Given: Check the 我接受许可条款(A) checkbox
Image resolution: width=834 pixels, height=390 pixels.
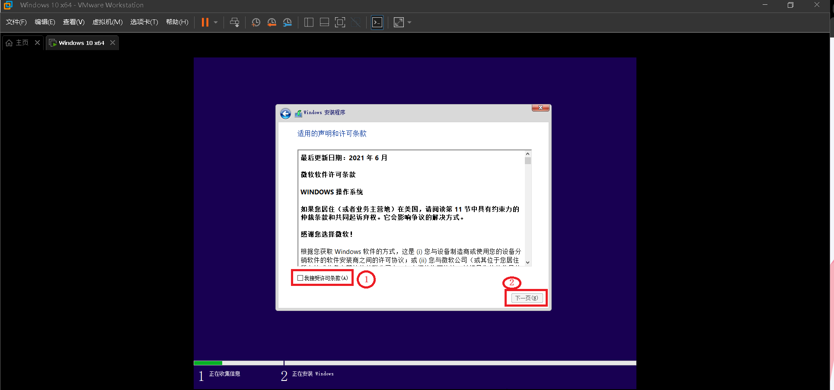Looking at the screenshot, I should [300, 278].
